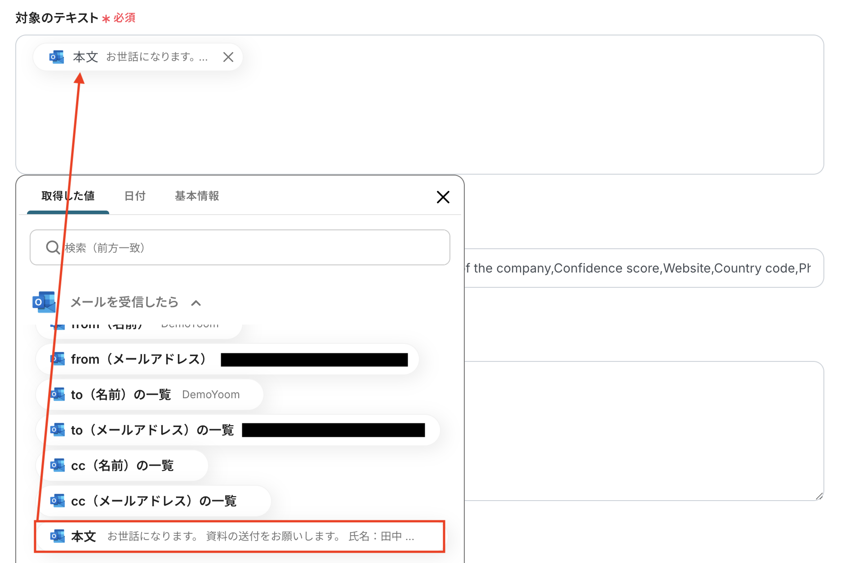Image resolution: width=845 pixels, height=563 pixels.
Task: Click the Outlook icon on to（名前）の一覧 item
Action: [58, 395]
